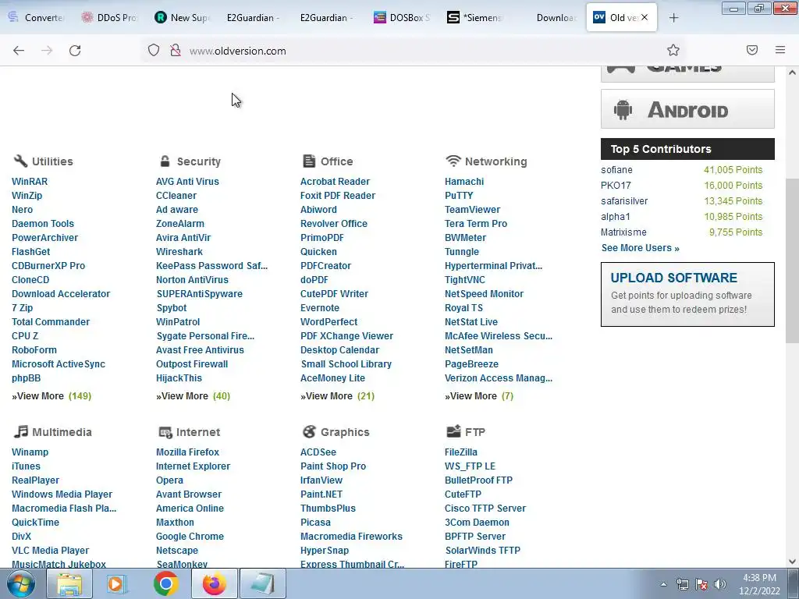Open the Paint Shop Pro link

[332, 466]
